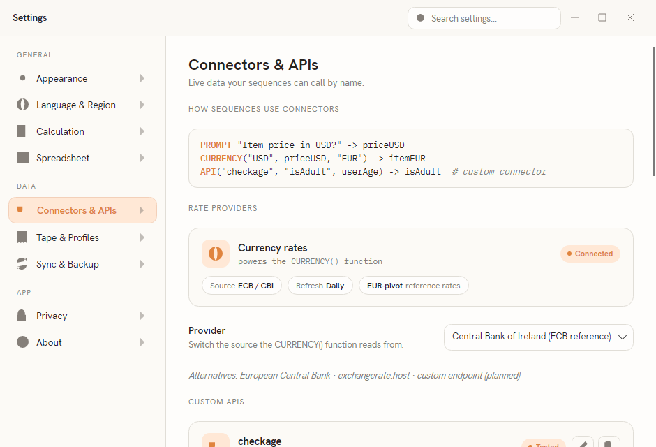This screenshot has width=656, height=447.
Task: Click the checkage connector icon
Action: pyautogui.click(x=216, y=440)
